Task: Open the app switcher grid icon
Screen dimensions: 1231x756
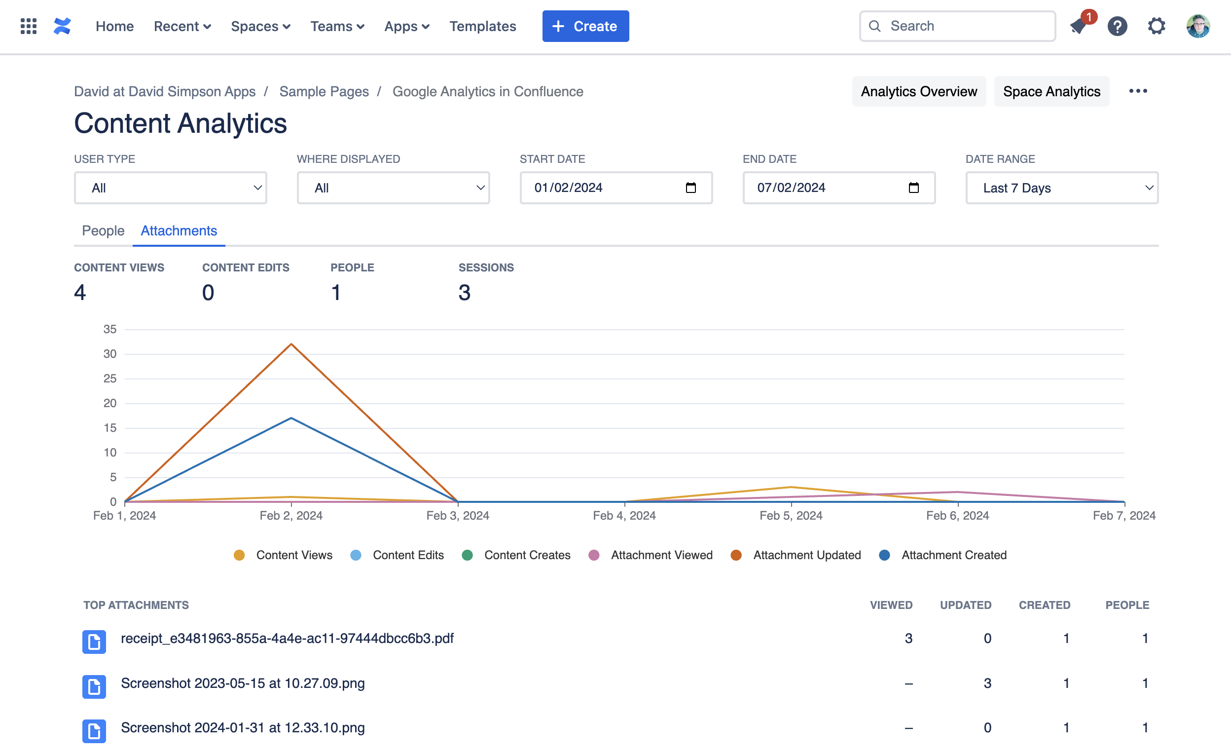Action: pos(29,26)
